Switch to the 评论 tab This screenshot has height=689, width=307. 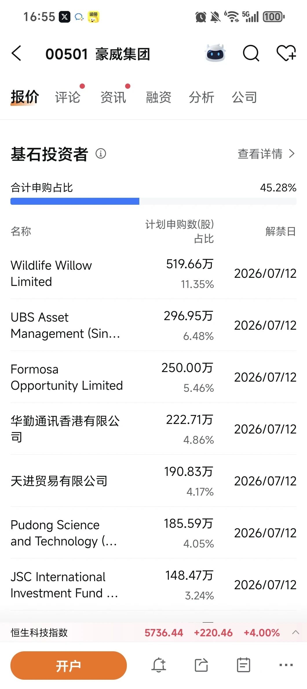coord(68,97)
